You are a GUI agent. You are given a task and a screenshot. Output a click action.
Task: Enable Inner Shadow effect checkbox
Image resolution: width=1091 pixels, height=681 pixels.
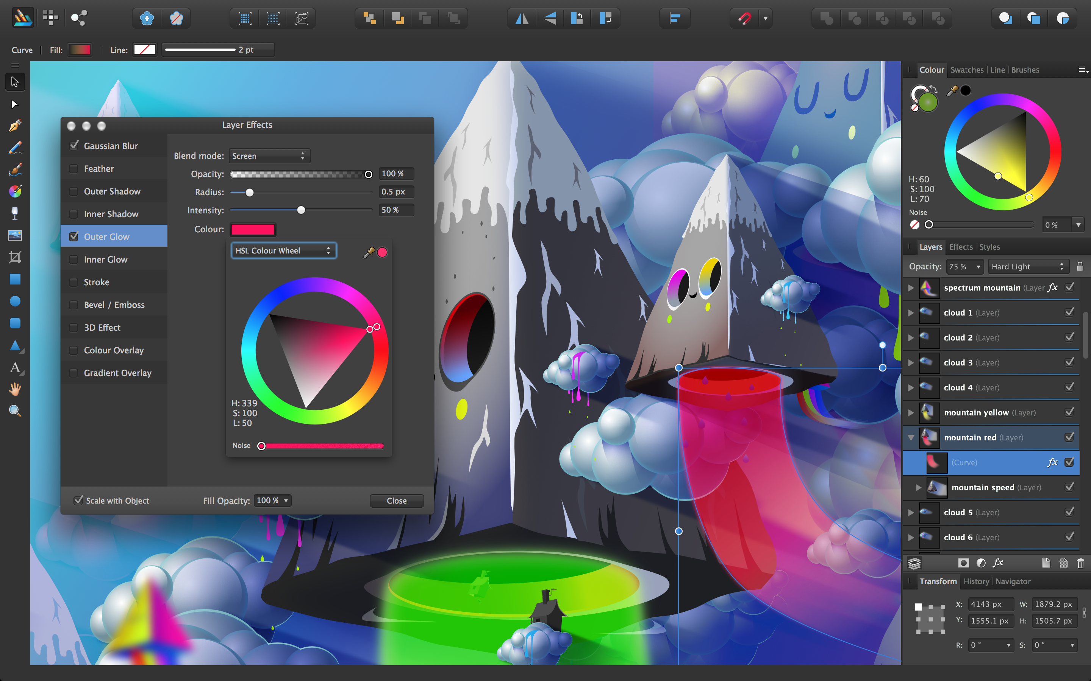pos(73,213)
